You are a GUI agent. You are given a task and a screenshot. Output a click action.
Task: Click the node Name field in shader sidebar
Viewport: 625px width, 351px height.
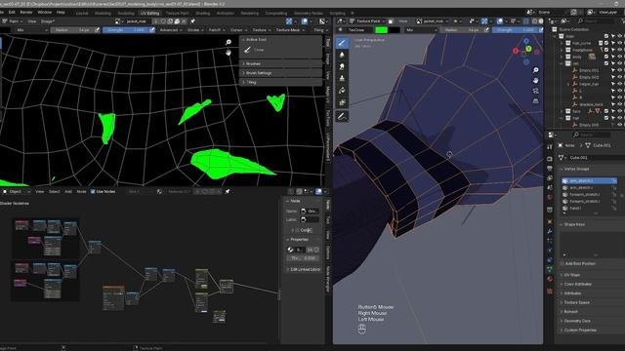coord(310,211)
